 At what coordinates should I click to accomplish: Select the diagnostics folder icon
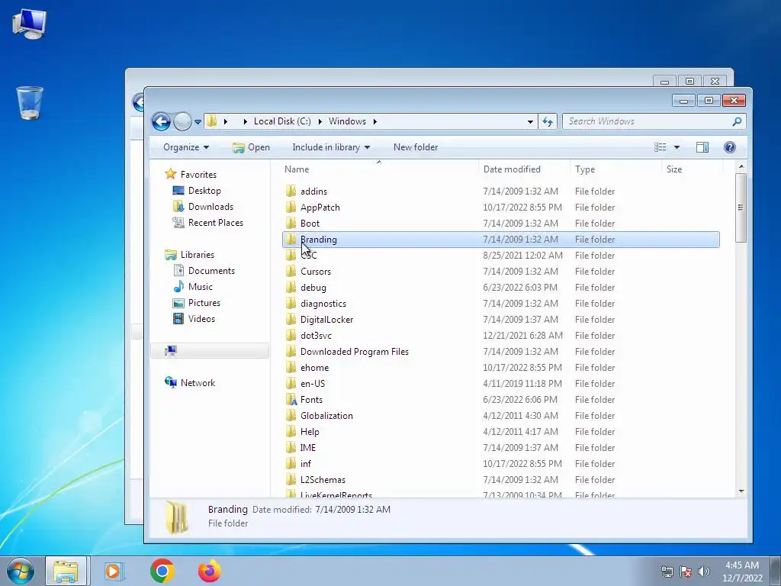point(291,304)
